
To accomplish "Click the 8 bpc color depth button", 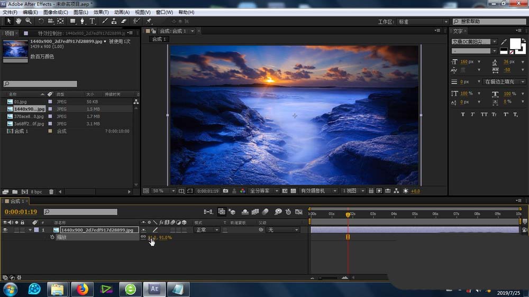I will point(36,191).
